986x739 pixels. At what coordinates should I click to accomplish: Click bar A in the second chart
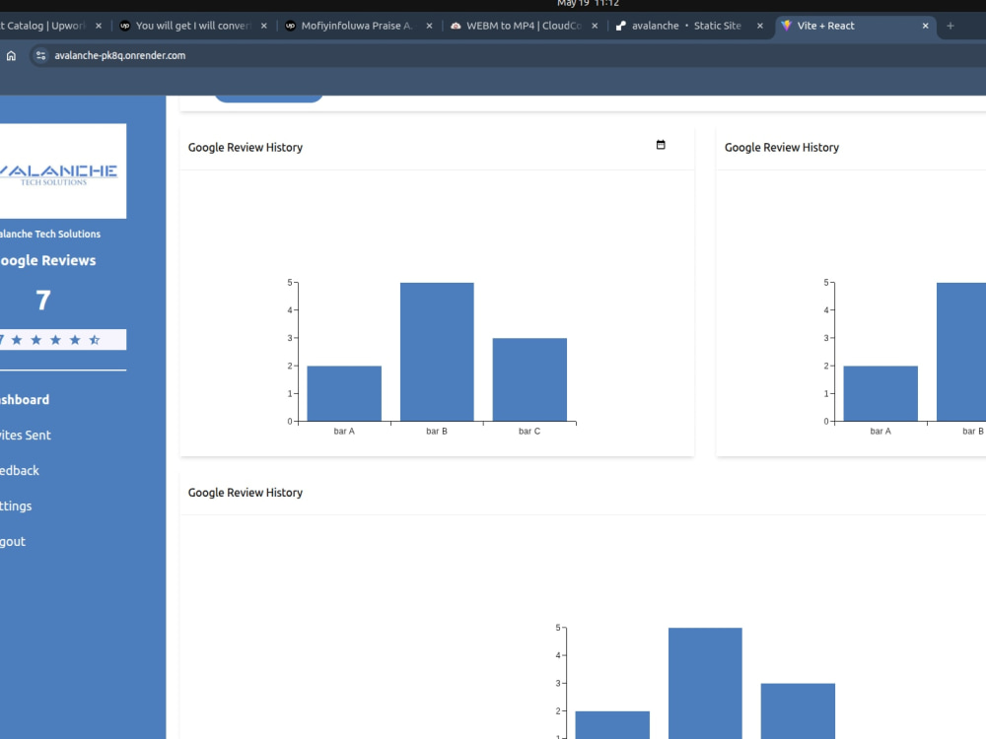tap(880, 393)
